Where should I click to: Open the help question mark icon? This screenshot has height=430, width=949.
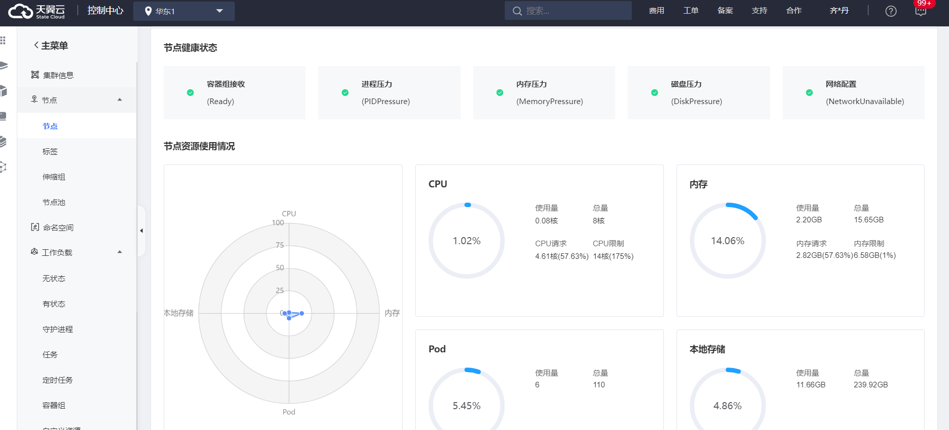coord(891,11)
